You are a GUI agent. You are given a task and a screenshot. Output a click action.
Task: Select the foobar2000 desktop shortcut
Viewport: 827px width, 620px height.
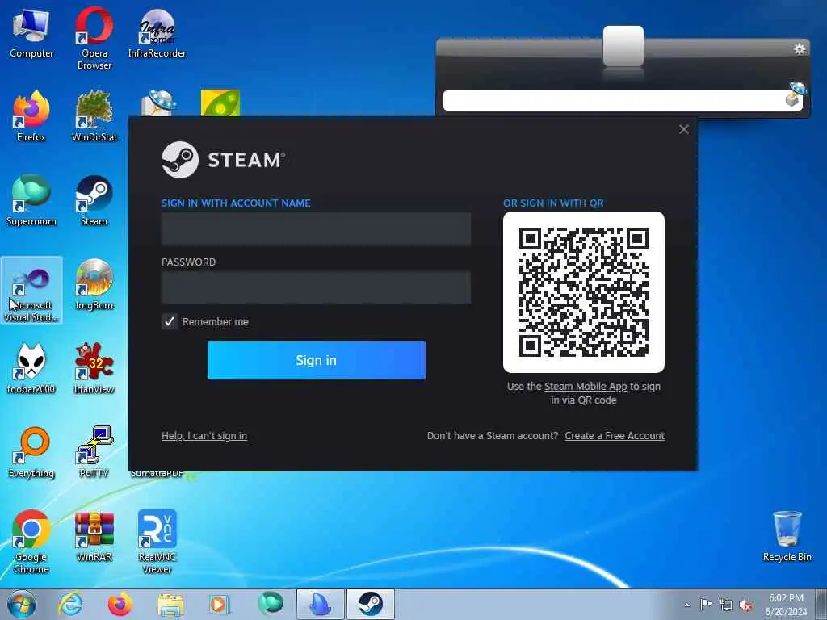click(31, 369)
